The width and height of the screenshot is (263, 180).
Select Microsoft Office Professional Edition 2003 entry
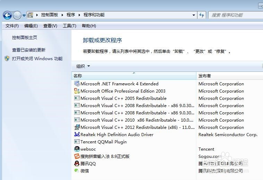[x=123, y=91]
